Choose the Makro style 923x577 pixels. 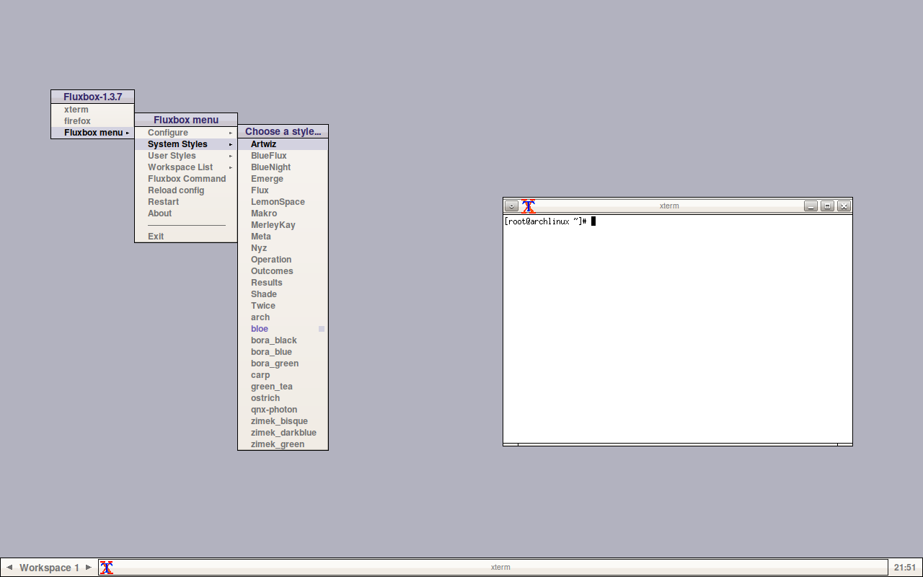click(283, 213)
